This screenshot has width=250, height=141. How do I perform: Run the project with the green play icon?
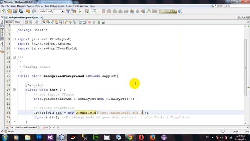tap(80, 11)
